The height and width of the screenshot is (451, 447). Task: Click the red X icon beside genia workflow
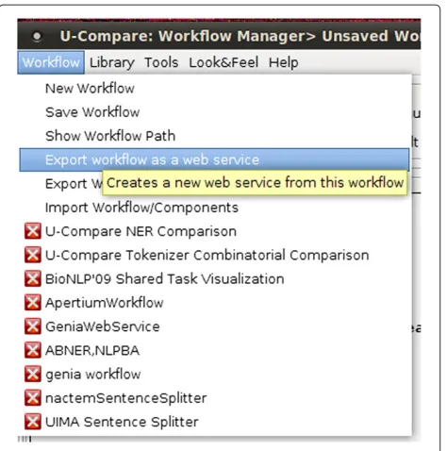[x=33, y=375]
